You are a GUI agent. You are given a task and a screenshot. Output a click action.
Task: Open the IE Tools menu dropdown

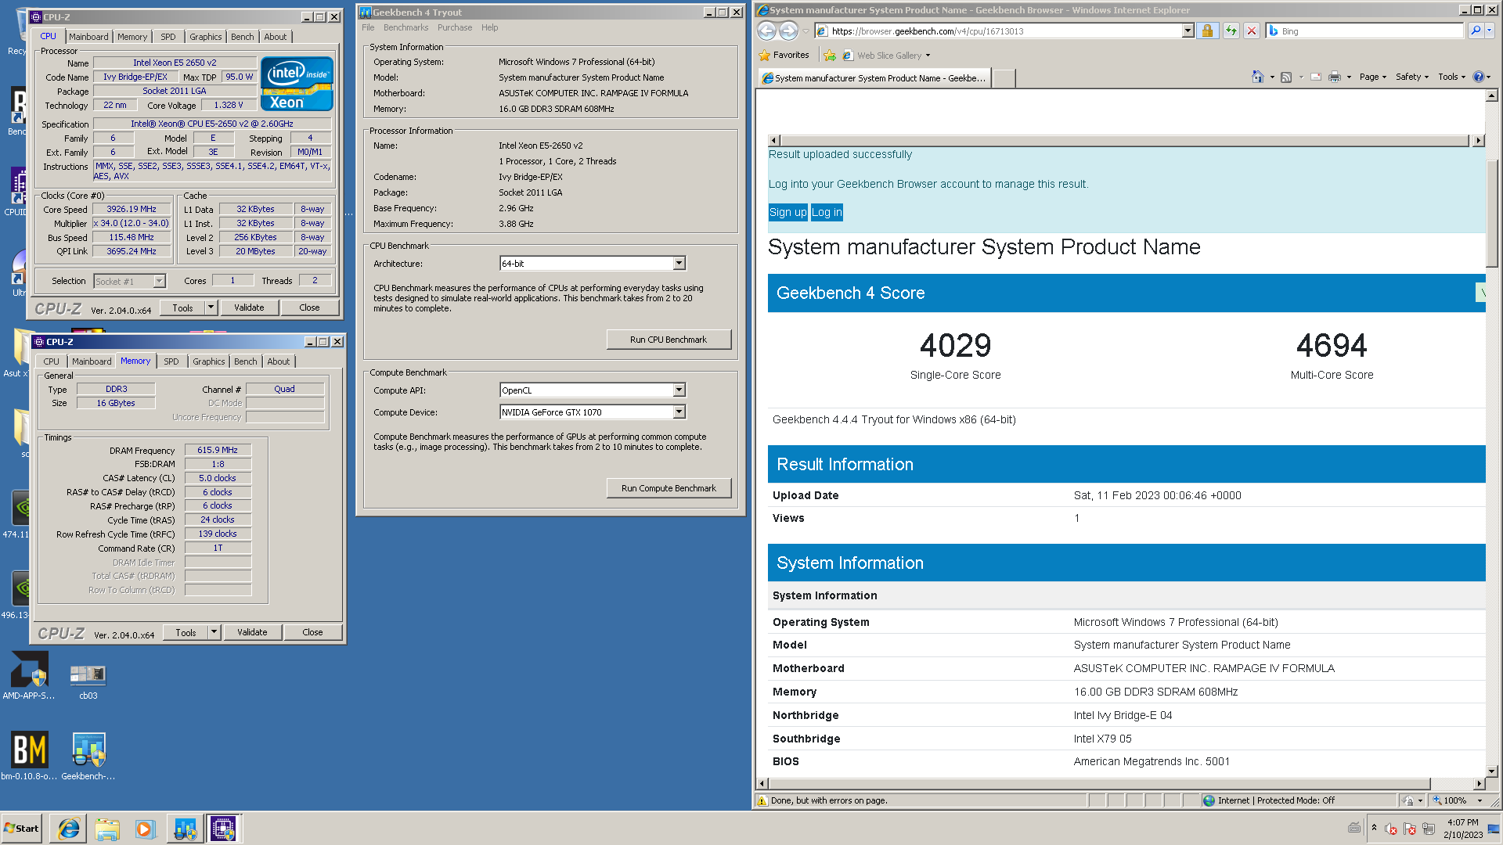(1451, 77)
